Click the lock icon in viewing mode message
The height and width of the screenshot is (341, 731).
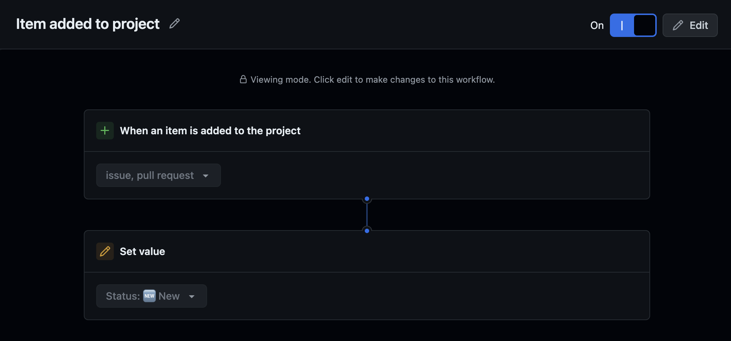tap(243, 79)
